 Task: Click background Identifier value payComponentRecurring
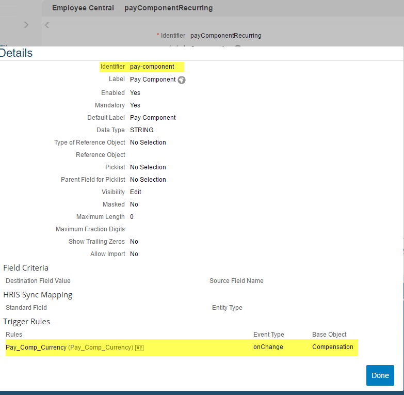225,36
